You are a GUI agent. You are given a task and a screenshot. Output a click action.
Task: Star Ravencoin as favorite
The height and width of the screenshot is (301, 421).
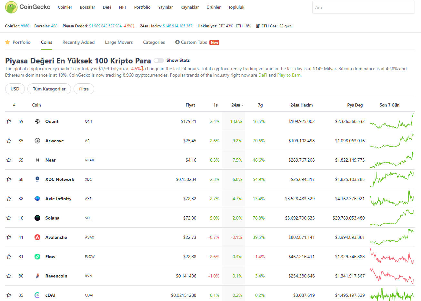[9, 276]
